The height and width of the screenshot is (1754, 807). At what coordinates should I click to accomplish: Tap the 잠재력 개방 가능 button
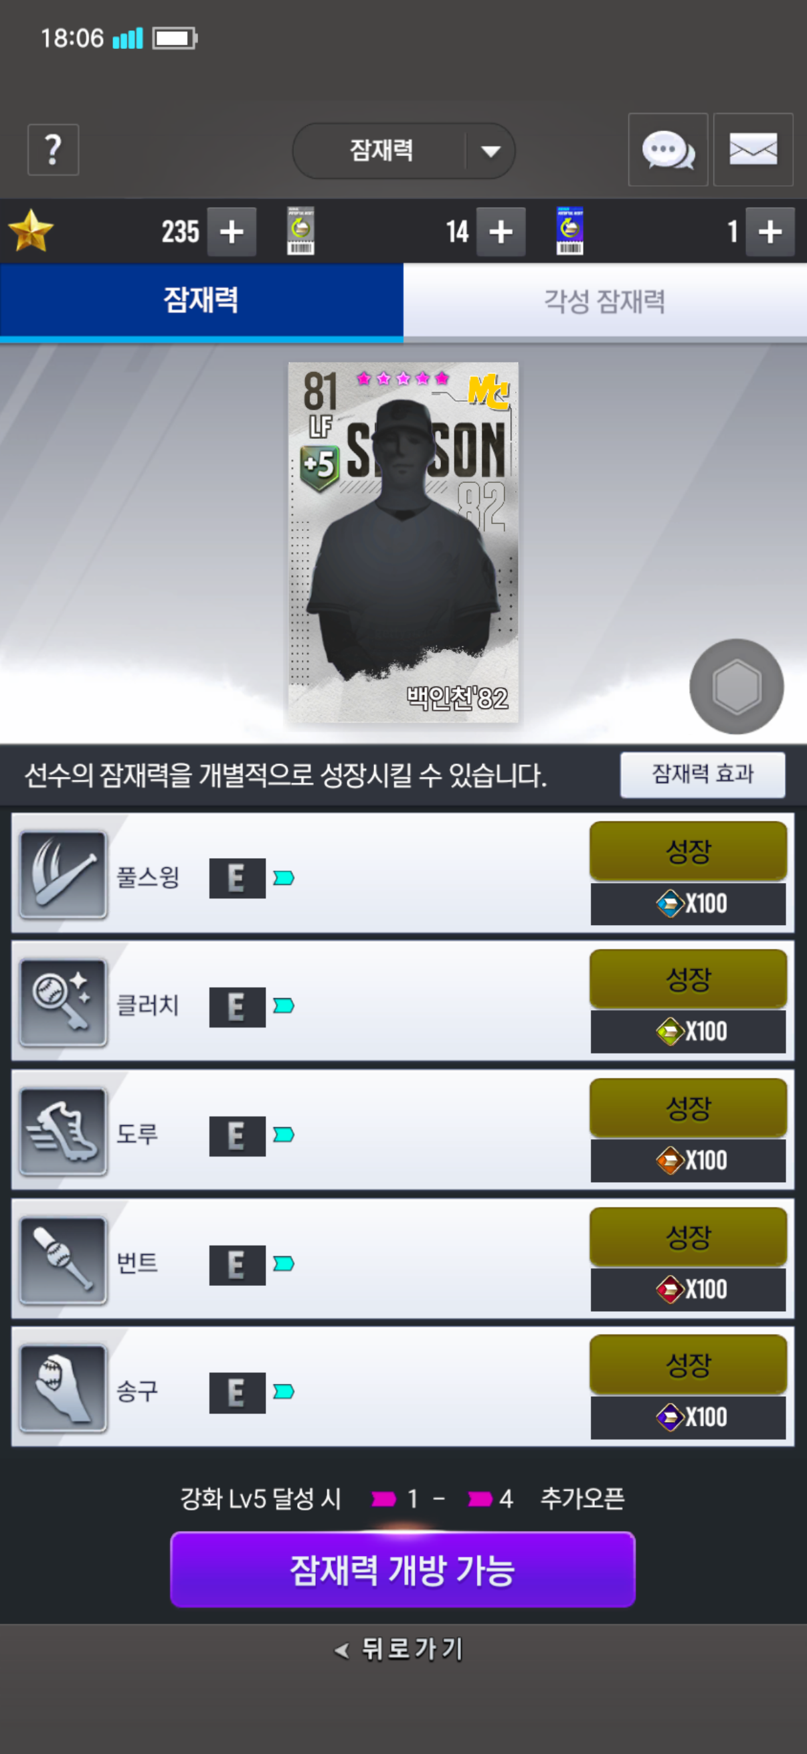coord(402,1569)
